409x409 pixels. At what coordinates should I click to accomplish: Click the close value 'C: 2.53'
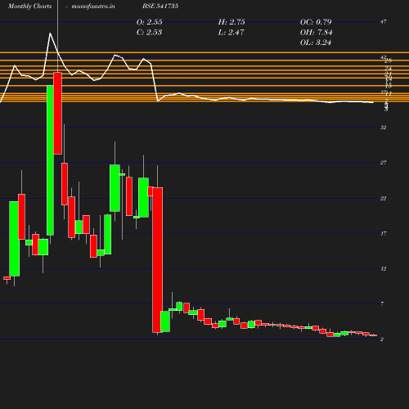coord(149,32)
